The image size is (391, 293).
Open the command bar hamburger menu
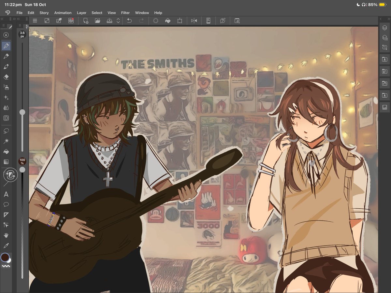(35, 21)
